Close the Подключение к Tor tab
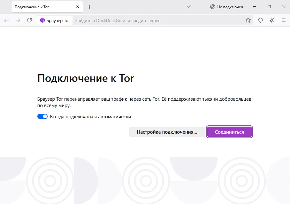Viewport: 290px width, 204px height. click(78, 6)
